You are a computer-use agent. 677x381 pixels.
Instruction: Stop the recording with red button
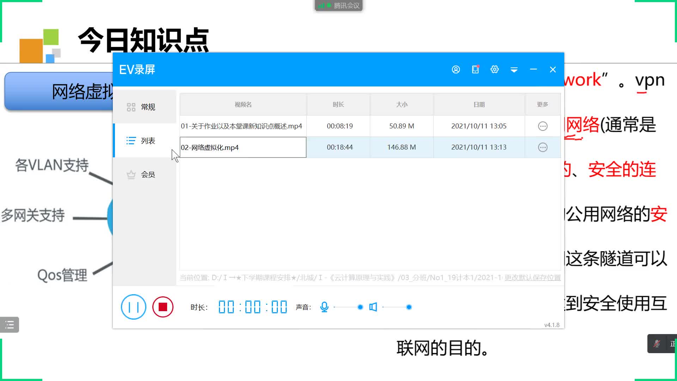[x=163, y=307]
